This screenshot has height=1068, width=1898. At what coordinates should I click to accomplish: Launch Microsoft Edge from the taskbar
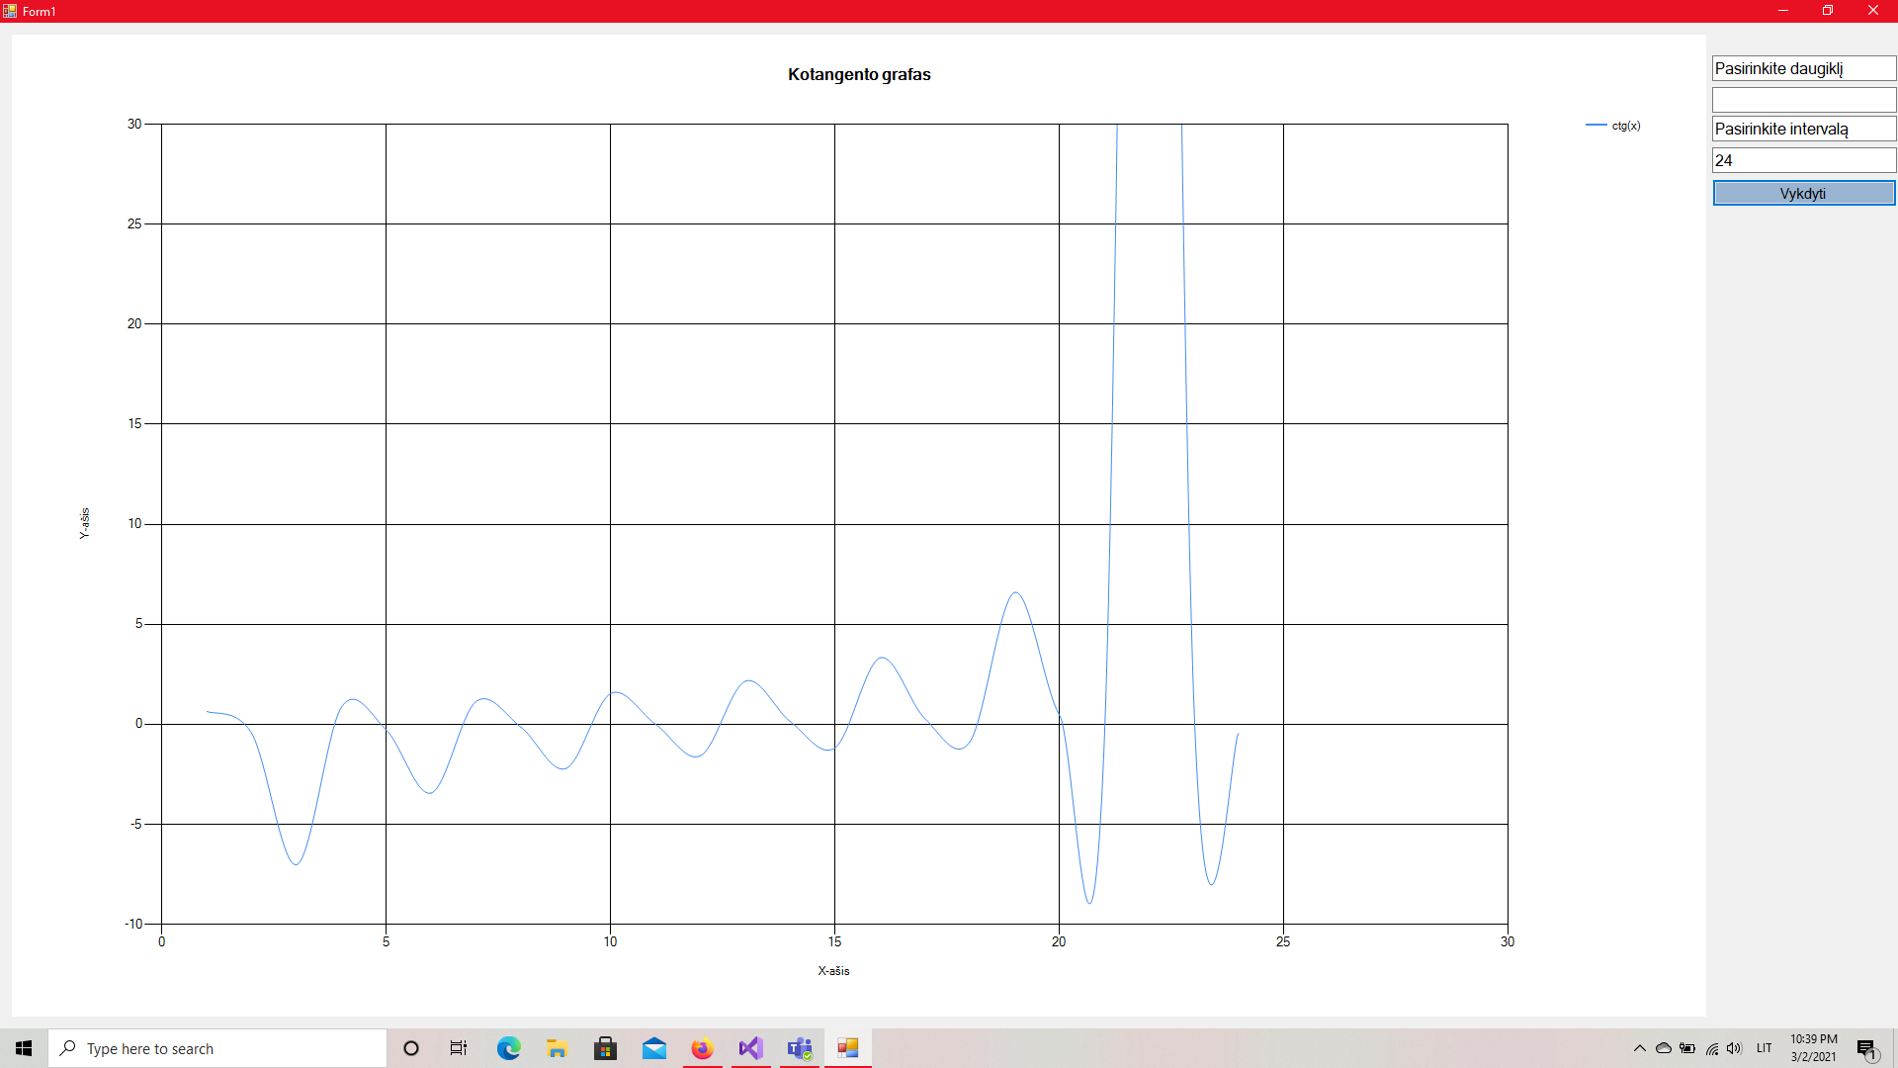(508, 1048)
